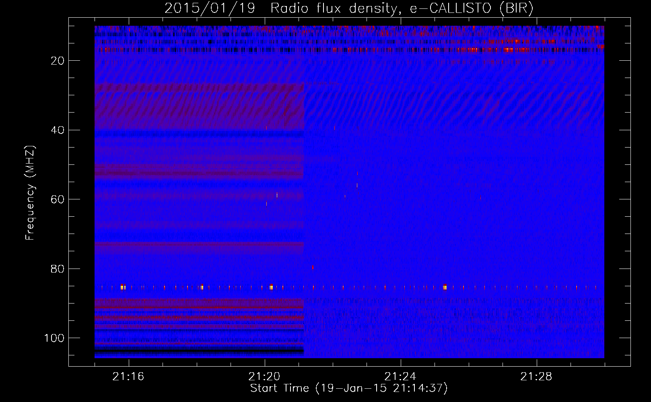Select the 80 frequency tick label
Image resolution: width=651 pixels, height=402 pixels.
[58, 269]
